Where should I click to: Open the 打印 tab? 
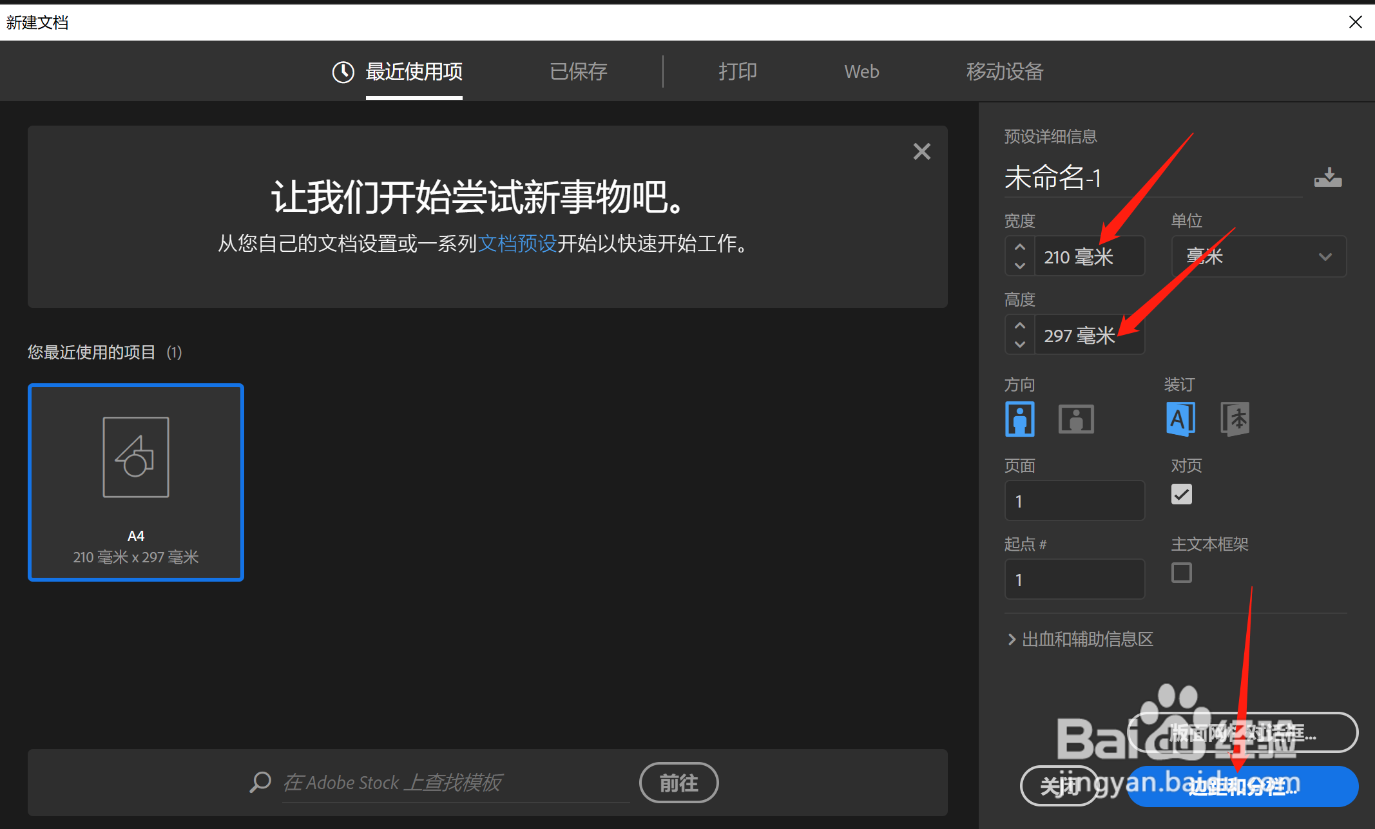click(738, 72)
